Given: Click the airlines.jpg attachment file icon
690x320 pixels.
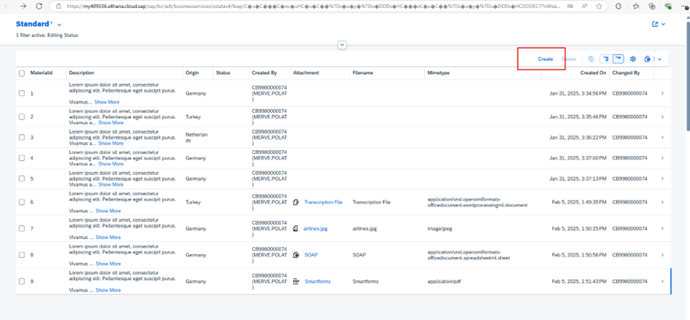Looking at the screenshot, I should click(x=296, y=228).
